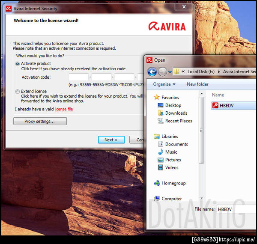Open the Pictures library
This screenshot has height=244, width=257.
coord(173,160)
